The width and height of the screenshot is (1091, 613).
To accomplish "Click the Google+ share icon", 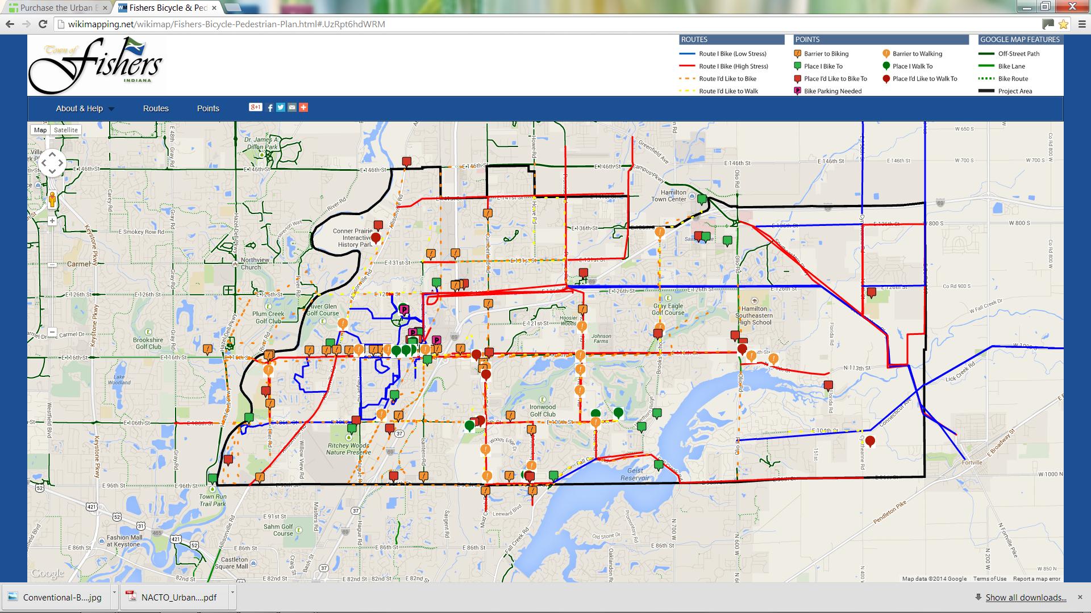I will [x=255, y=107].
